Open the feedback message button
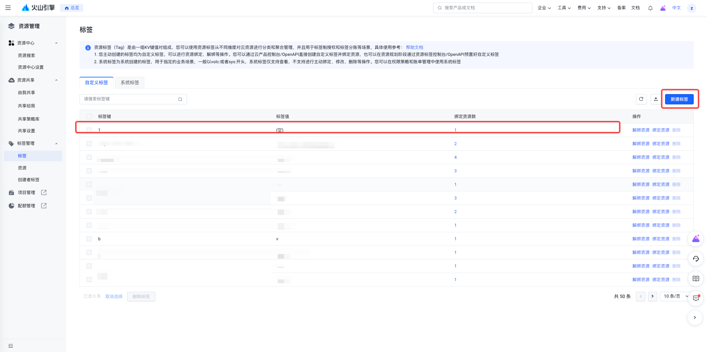This screenshot has width=707, height=352. (696, 298)
